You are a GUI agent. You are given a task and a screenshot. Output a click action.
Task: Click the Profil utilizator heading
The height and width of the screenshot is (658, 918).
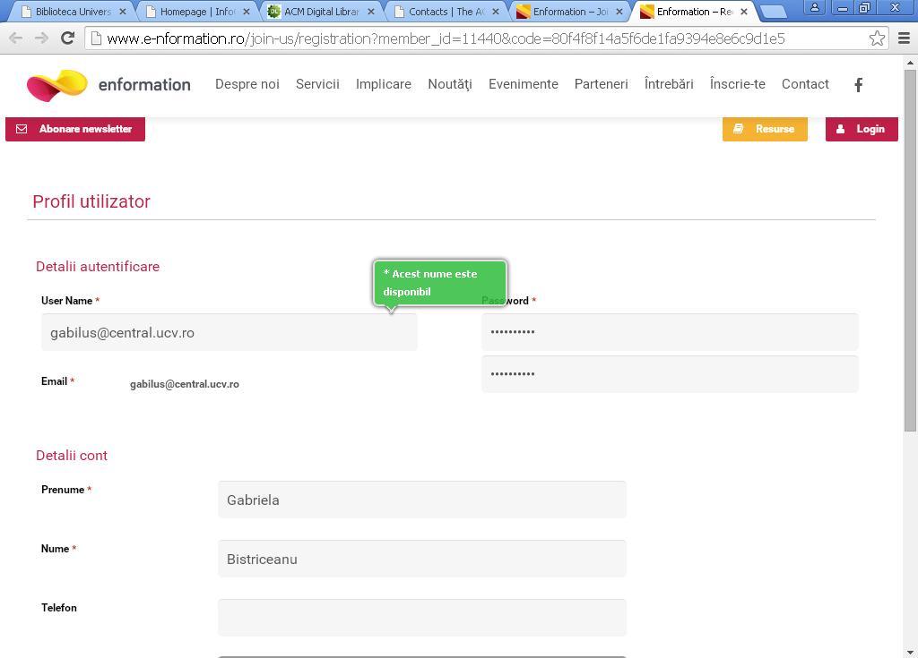tap(91, 201)
